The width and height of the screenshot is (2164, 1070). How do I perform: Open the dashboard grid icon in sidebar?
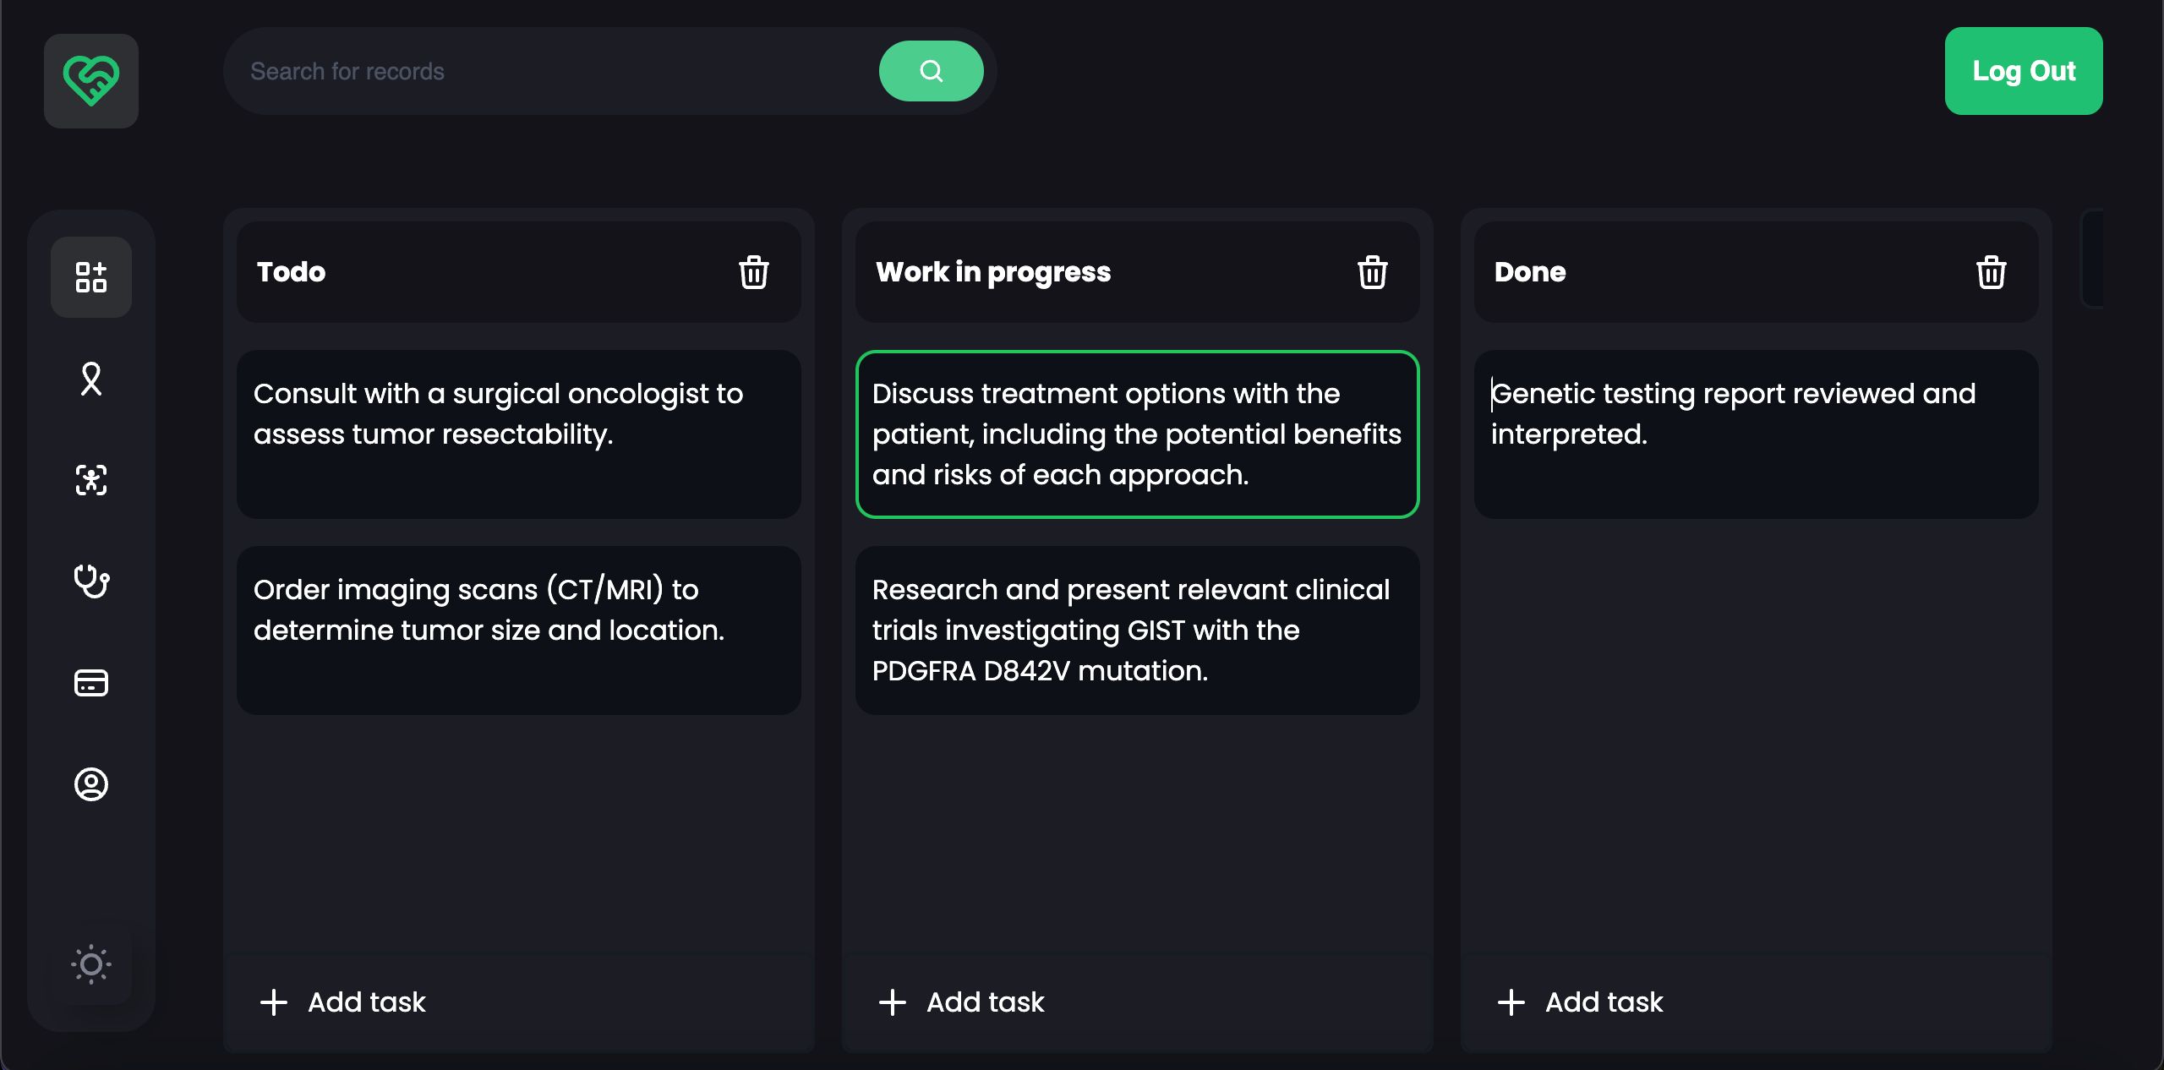pos(91,277)
